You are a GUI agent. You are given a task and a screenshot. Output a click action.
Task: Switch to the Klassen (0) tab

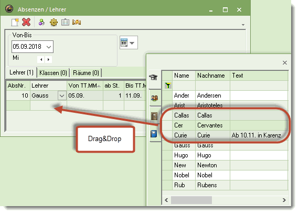[x=53, y=73]
